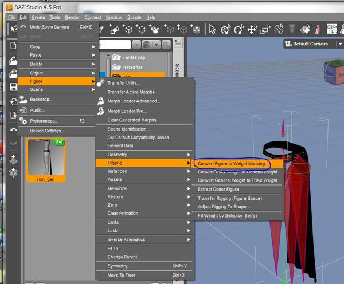This screenshot has width=344, height=284.
Task: Expand the Copy submenu
Action: [x=57, y=47]
